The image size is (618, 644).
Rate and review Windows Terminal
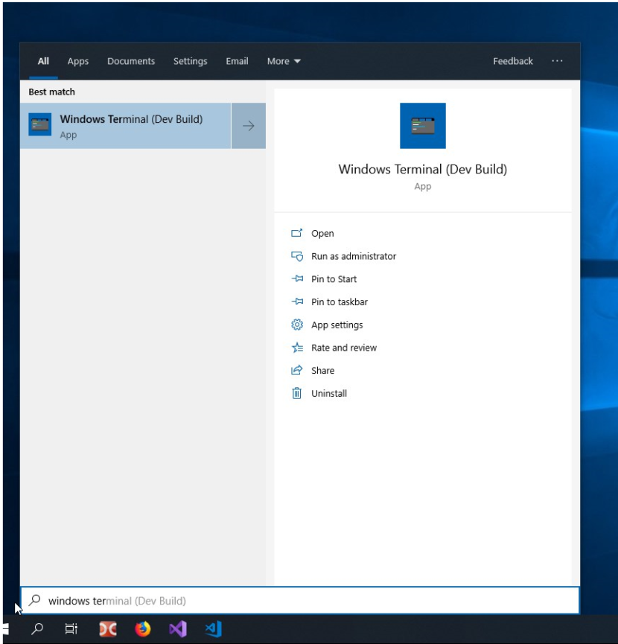[343, 348]
